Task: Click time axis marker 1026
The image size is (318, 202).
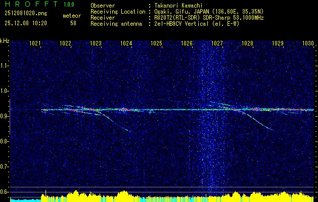Action: pos(187,43)
